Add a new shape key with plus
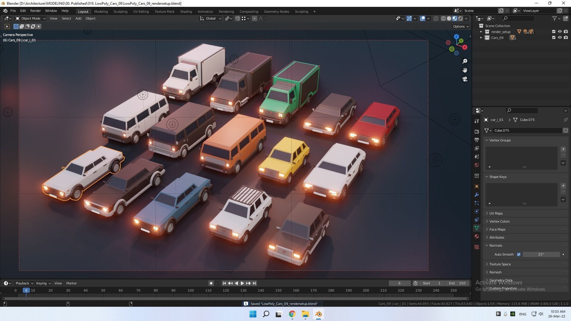This screenshot has height=321, width=571. pyautogui.click(x=563, y=186)
